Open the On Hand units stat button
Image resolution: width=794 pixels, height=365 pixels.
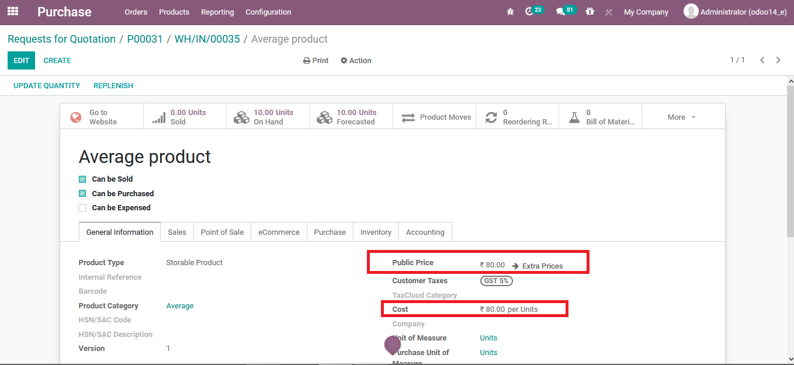268,117
